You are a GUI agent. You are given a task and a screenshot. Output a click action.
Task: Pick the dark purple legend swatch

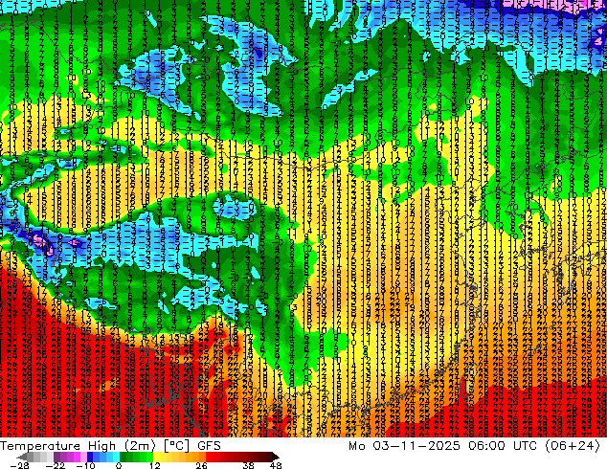(56, 457)
